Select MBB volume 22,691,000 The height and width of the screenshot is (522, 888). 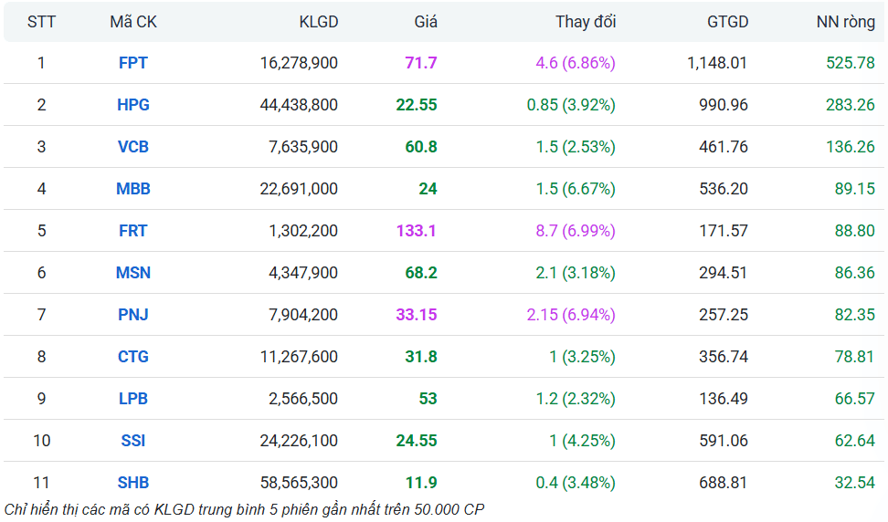click(x=299, y=188)
